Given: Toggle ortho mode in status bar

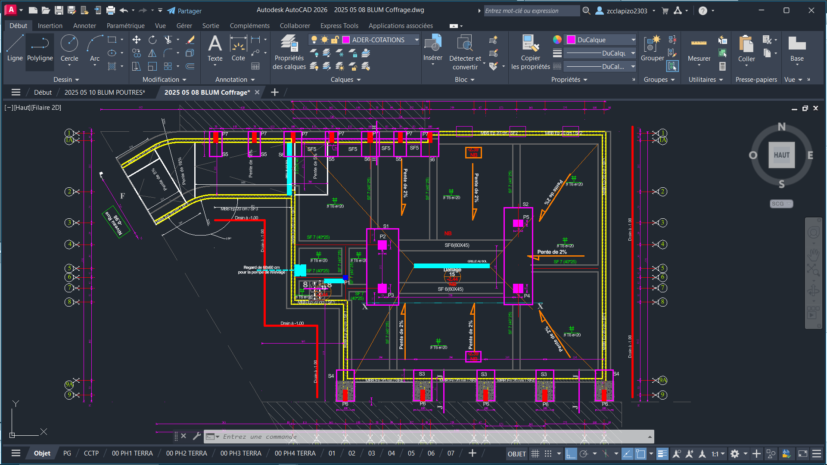Looking at the screenshot, I should coord(571,453).
